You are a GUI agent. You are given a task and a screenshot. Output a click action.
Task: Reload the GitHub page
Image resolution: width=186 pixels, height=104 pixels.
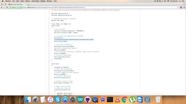coord(7,8)
